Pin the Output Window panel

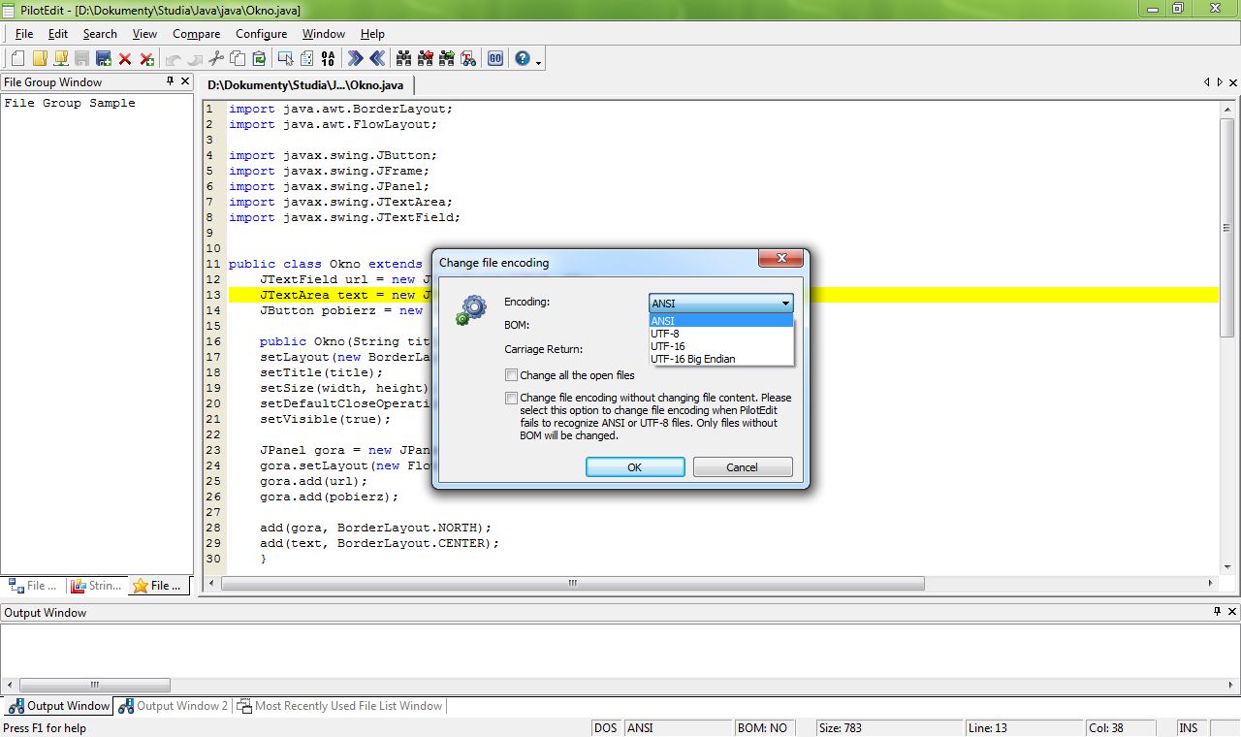1218,612
